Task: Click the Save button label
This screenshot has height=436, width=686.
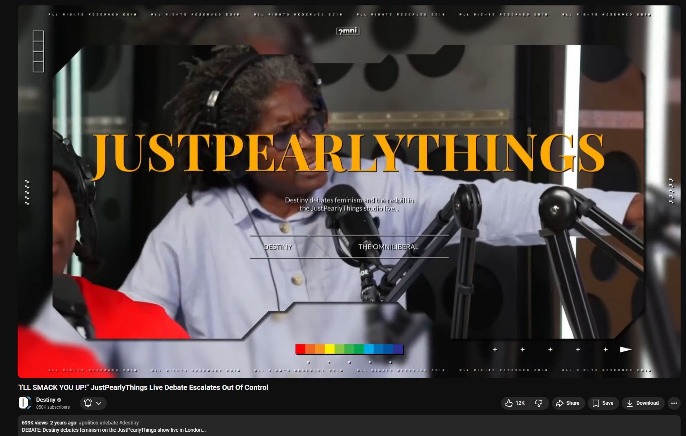Action: 607,403
